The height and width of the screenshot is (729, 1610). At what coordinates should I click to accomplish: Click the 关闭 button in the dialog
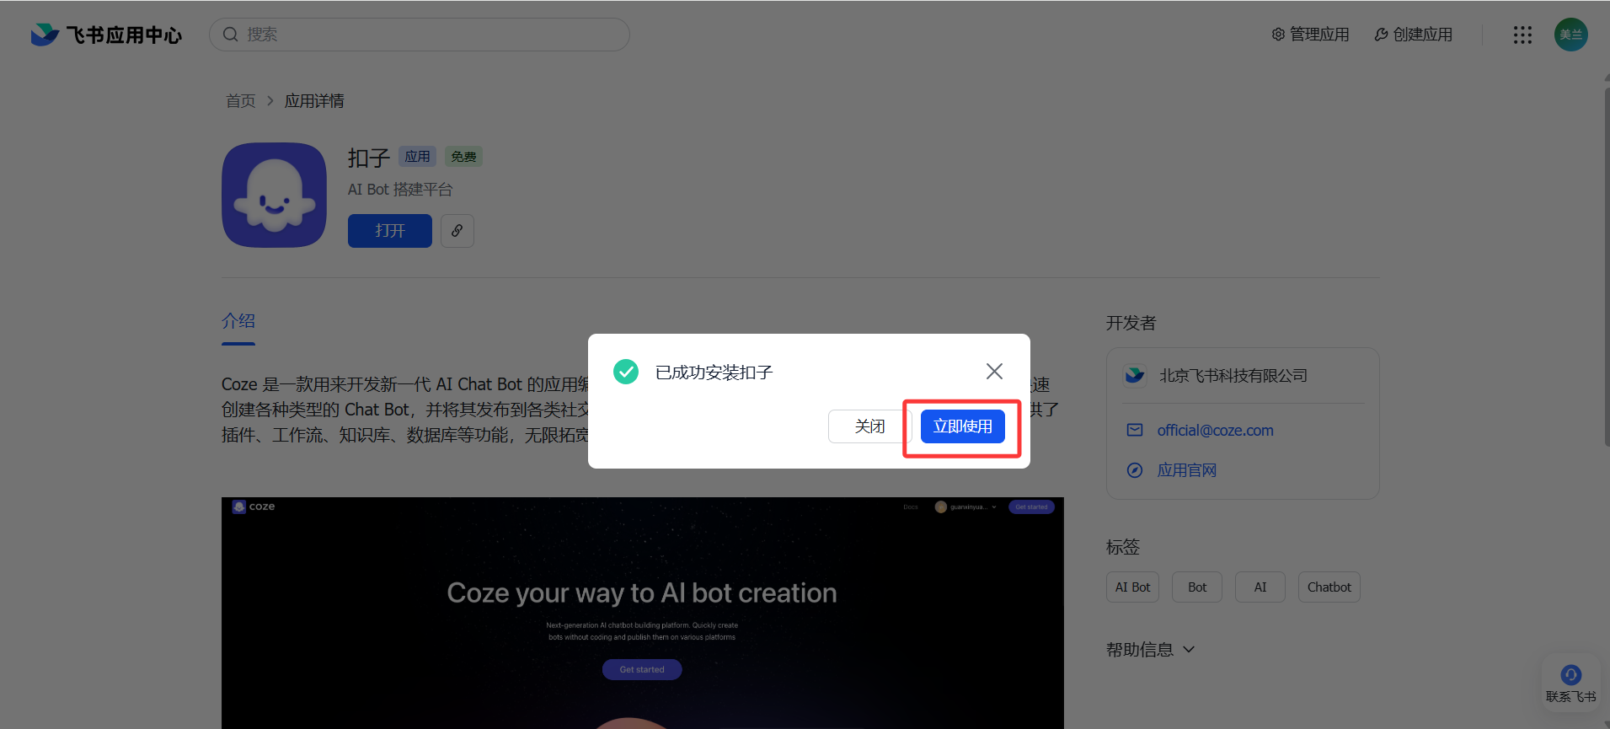869,426
